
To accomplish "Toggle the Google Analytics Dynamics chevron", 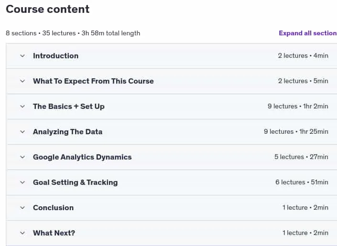I will tap(22, 157).
